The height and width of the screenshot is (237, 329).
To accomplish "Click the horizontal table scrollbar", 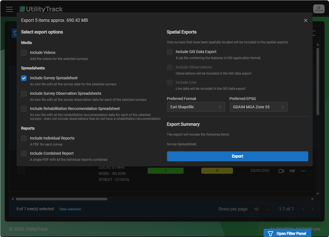I will coord(61,199).
